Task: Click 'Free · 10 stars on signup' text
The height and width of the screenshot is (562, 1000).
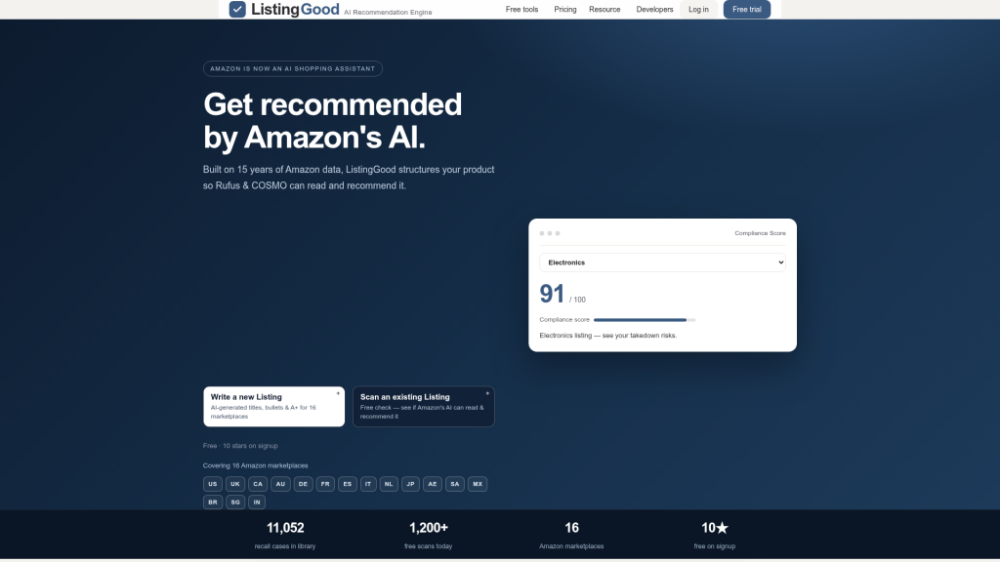Action: [x=240, y=446]
